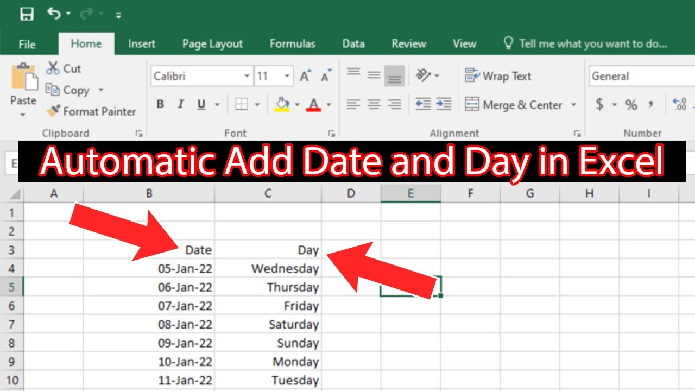Click Decrease Font Size icon
This screenshot has height=391, width=695.
point(326,76)
